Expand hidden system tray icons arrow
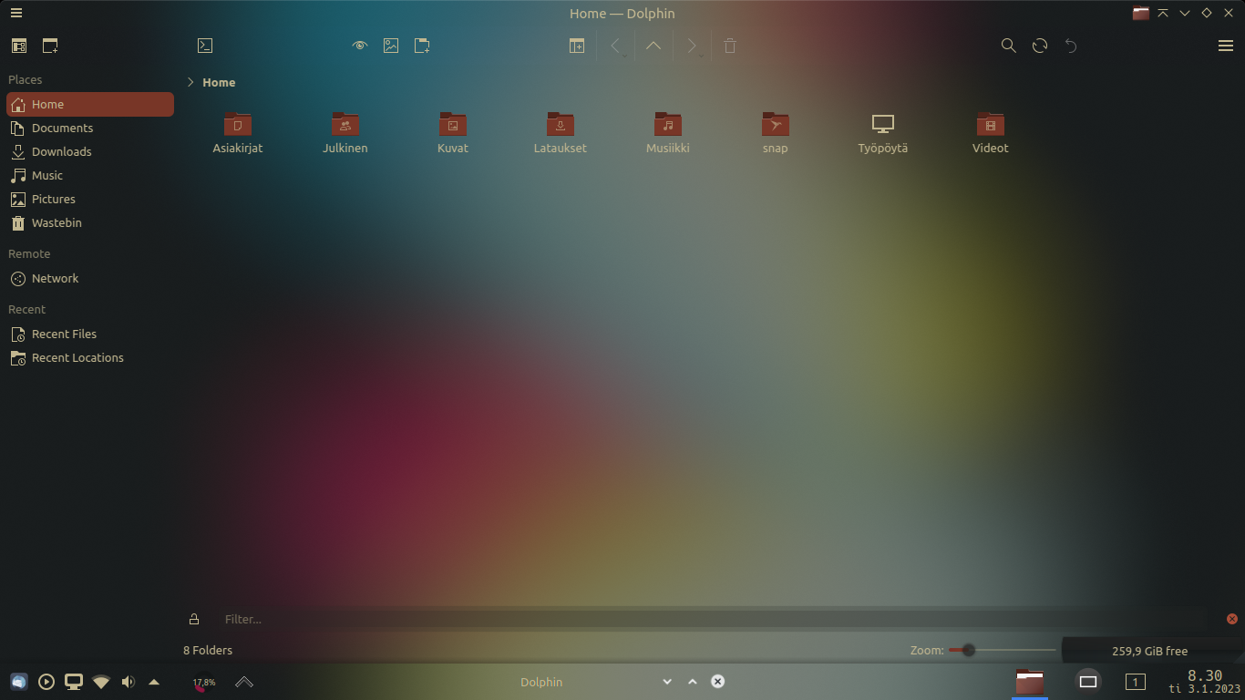 [x=154, y=682]
